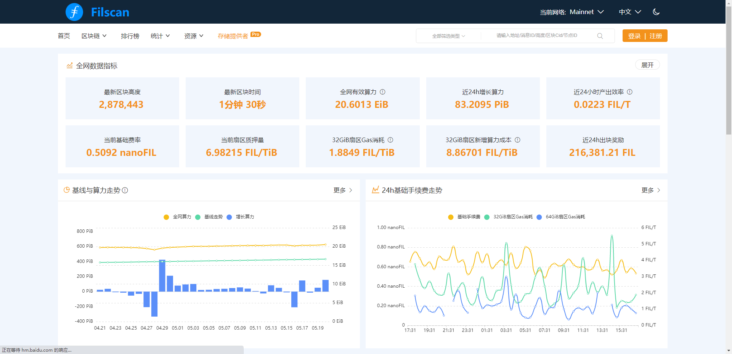Screen dimensions: 732x354
Task: Click info icon beside 近24小时产出效率
Action: 630,92
